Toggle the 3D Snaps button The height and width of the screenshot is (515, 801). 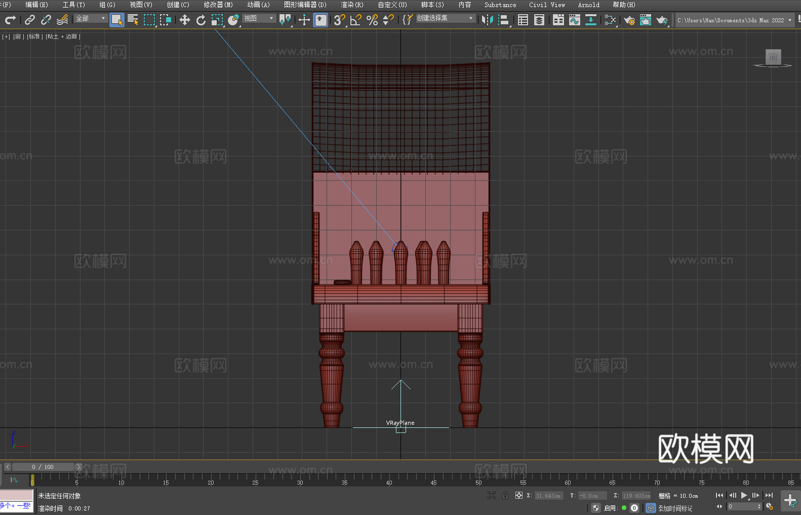(x=339, y=20)
